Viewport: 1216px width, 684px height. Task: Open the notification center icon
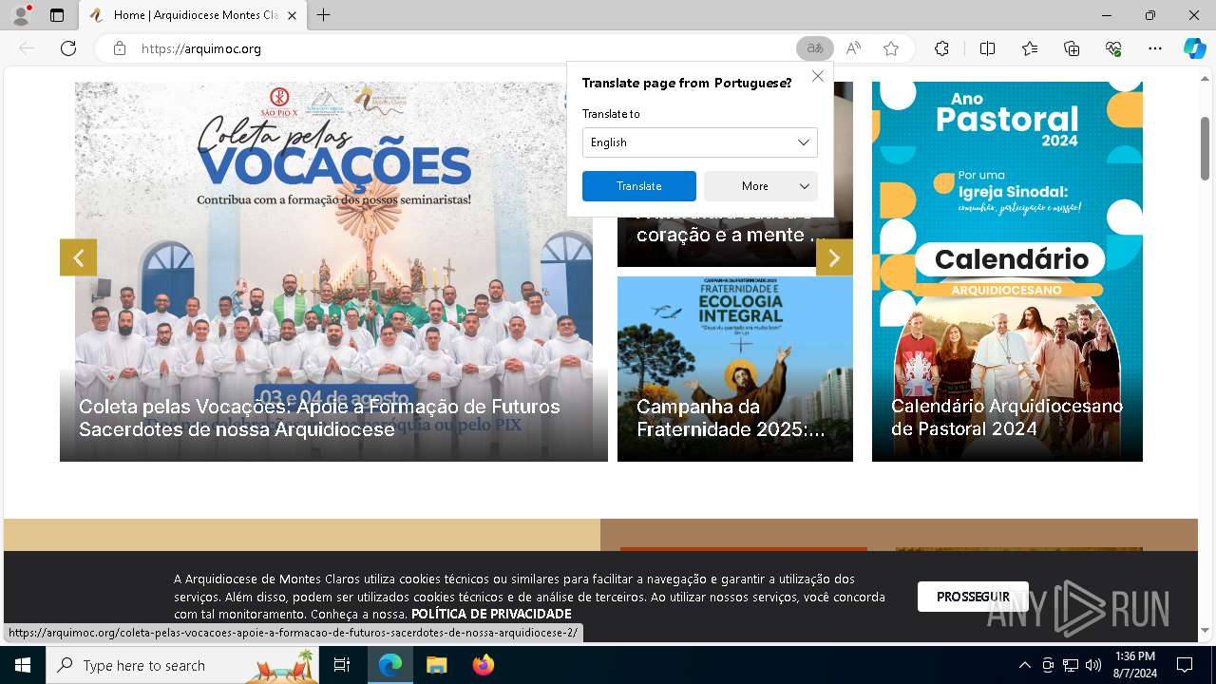(x=1185, y=665)
